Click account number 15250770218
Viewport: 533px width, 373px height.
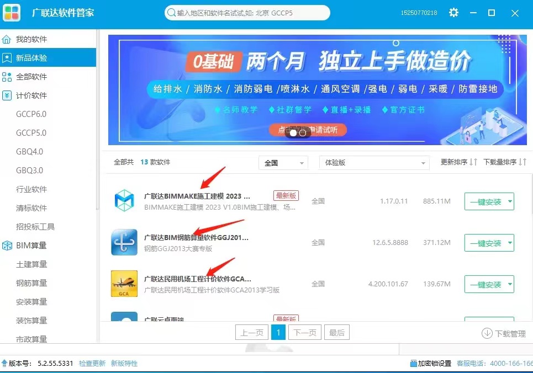[419, 13]
